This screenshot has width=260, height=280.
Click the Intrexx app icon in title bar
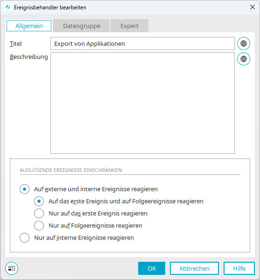pyautogui.click(x=8, y=7)
